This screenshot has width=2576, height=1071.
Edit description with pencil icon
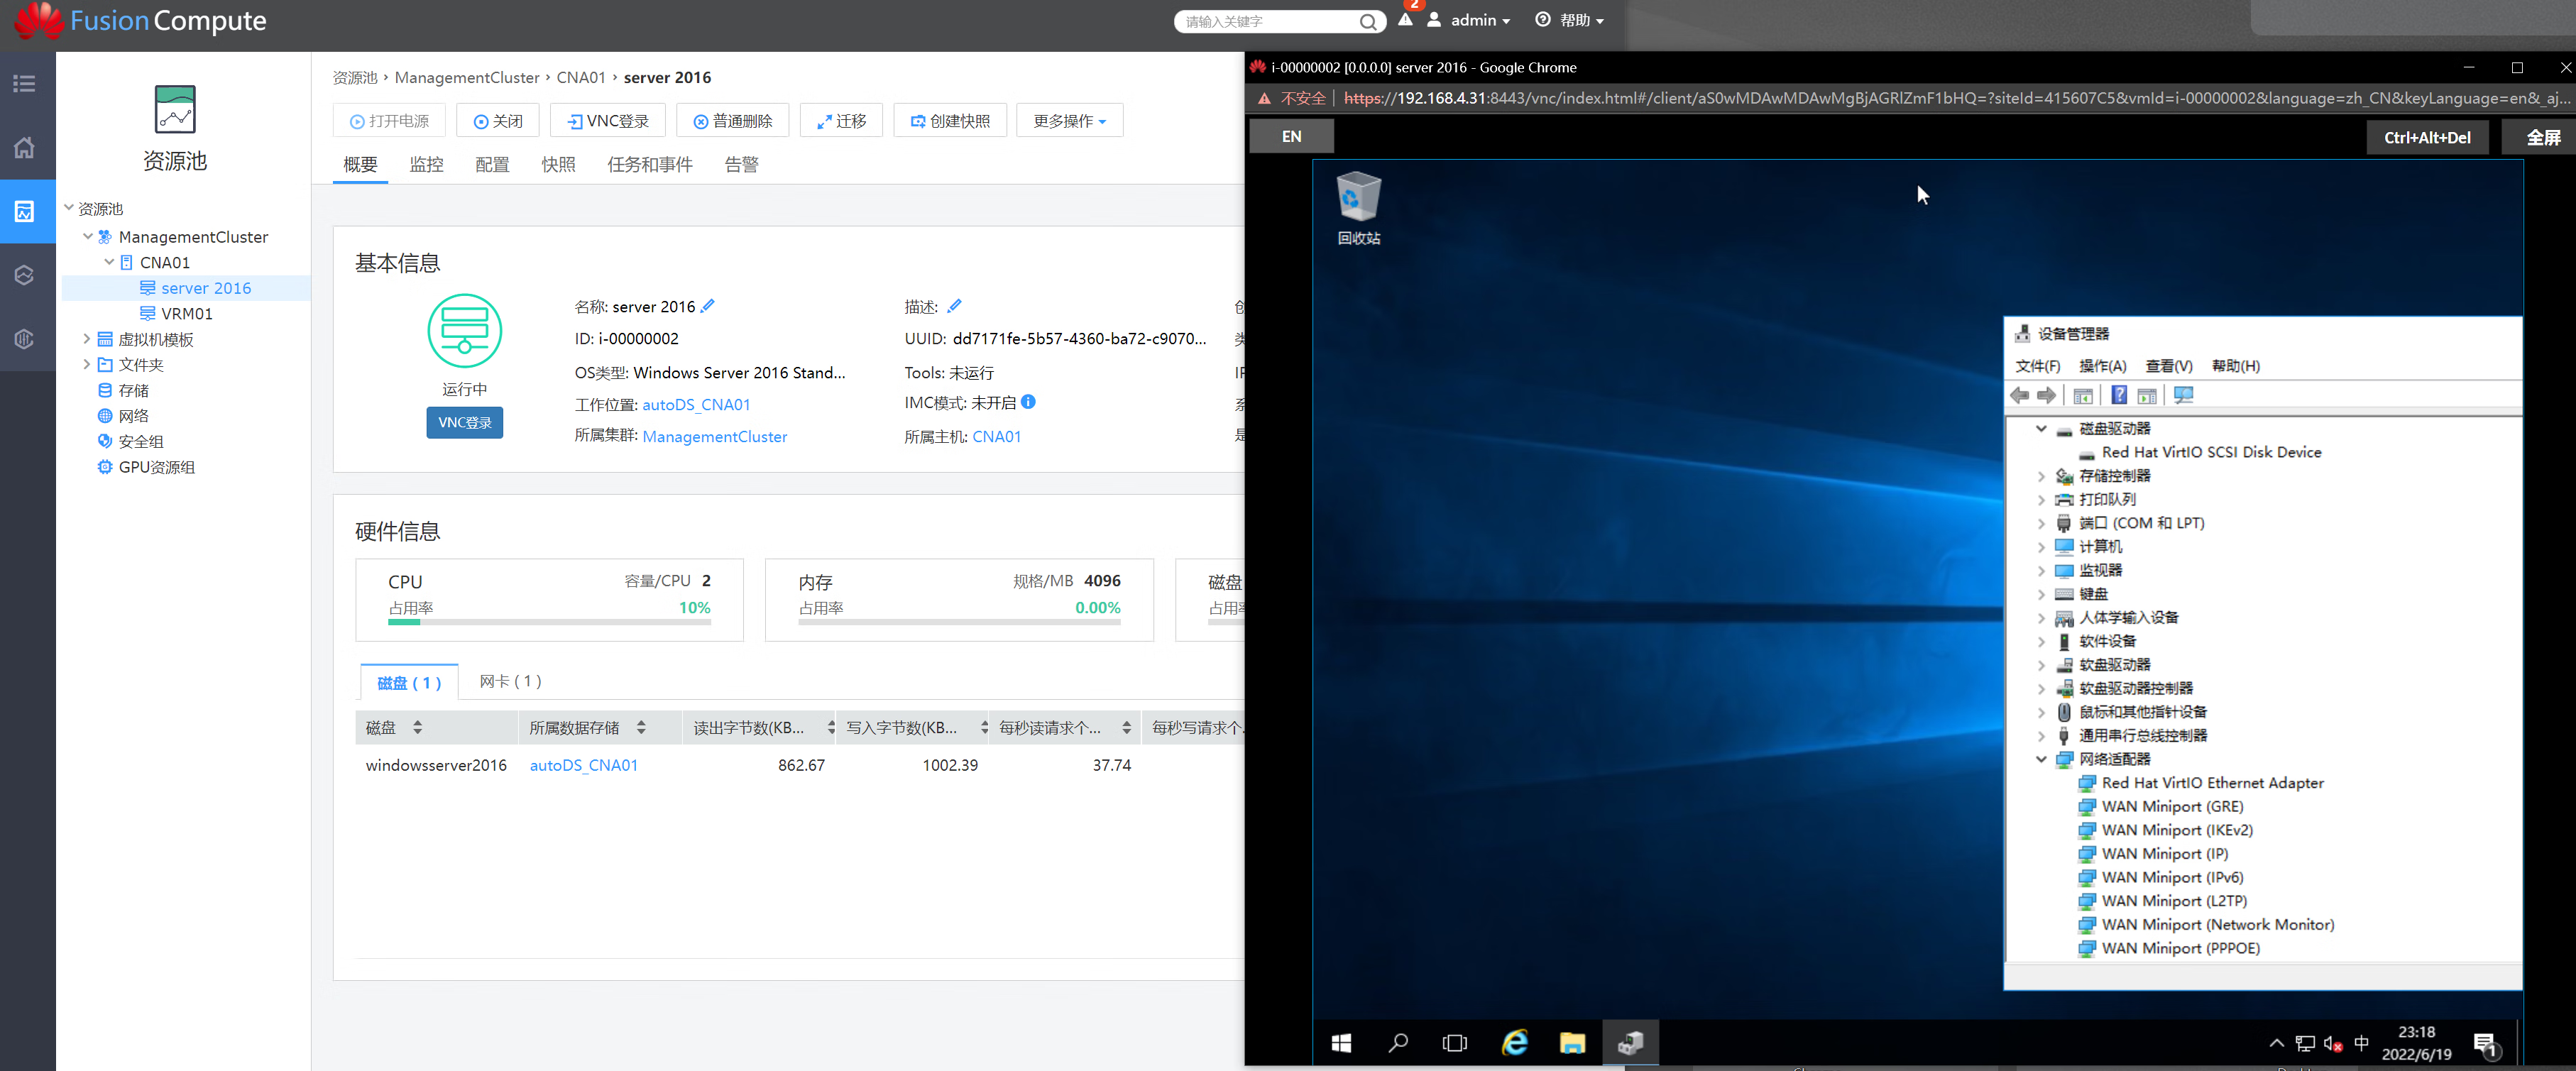954,306
